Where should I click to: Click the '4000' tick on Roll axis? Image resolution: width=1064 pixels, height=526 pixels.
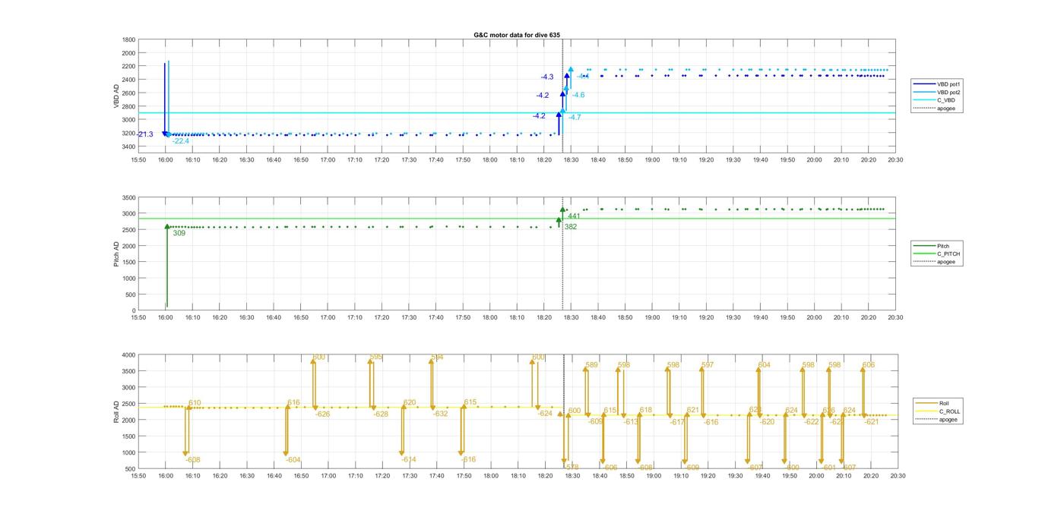129,355
